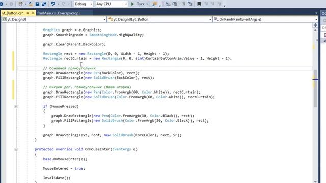Pin the yt_Button.cs tab
326x183 pixels.
[28, 13]
